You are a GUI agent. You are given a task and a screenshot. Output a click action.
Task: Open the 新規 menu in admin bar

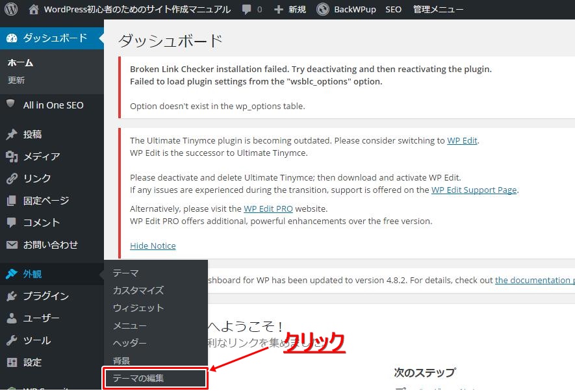tap(297, 10)
